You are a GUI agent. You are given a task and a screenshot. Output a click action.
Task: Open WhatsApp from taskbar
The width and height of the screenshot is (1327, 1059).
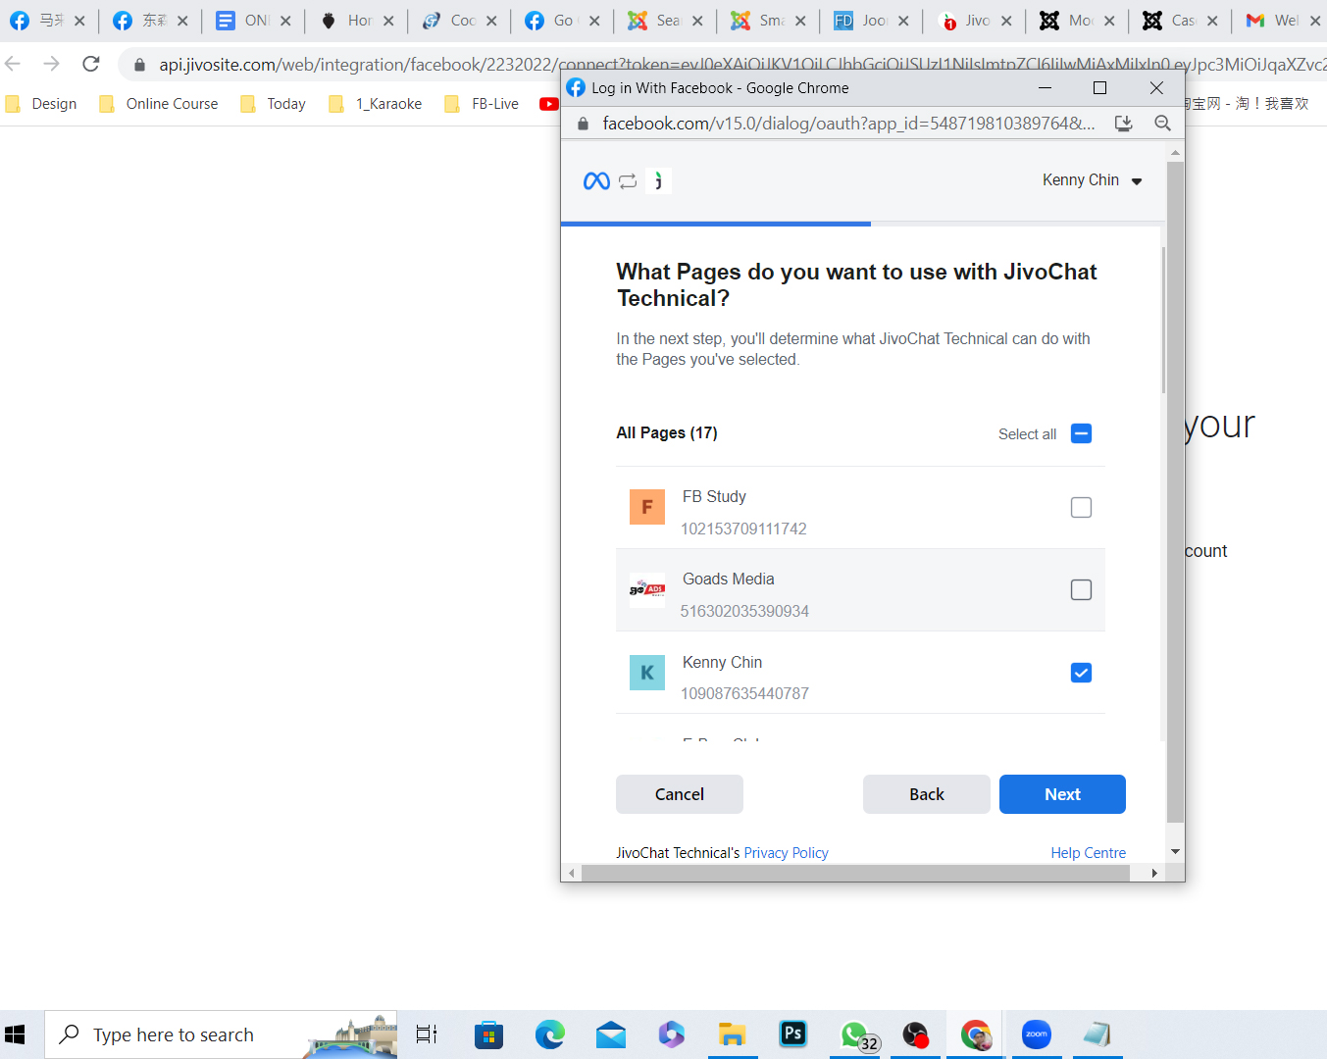pyautogui.click(x=856, y=1034)
